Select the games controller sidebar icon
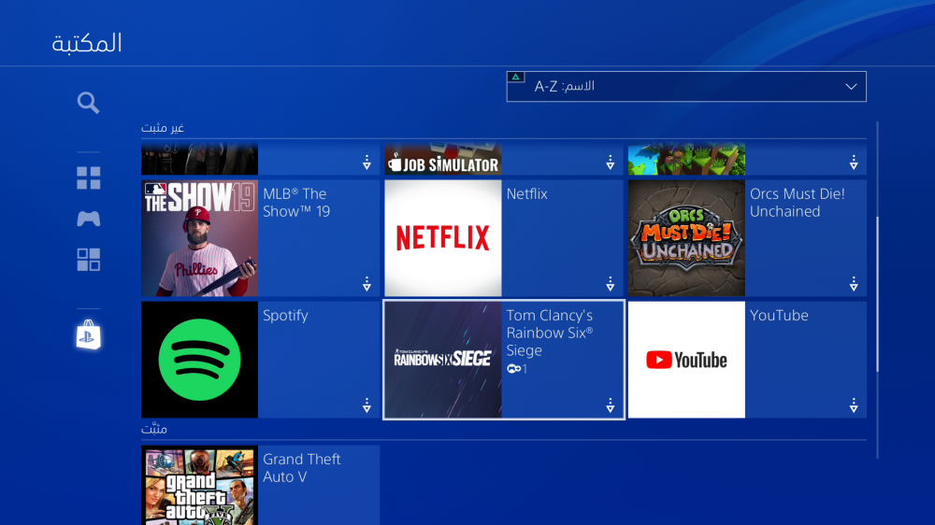Image resolution: width=935 pixels, height=525 pixels. click(x=88, y=219)
